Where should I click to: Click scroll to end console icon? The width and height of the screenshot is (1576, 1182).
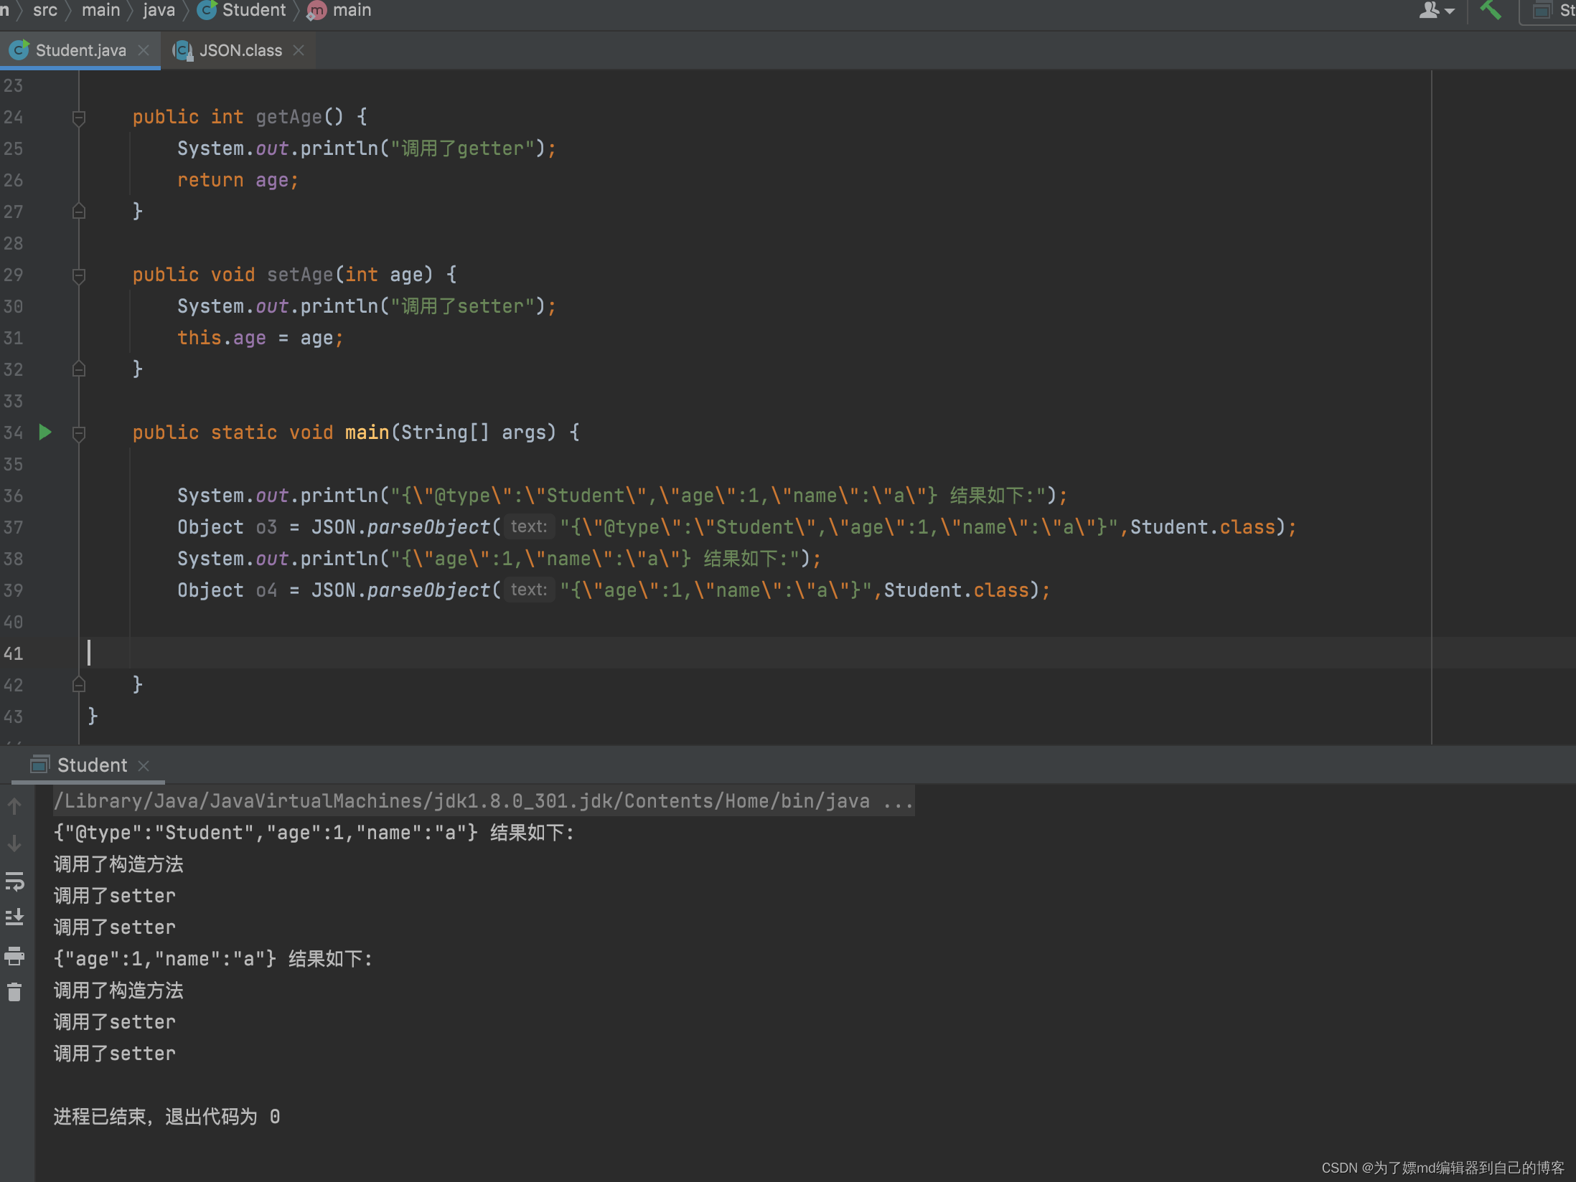point(14,917)
